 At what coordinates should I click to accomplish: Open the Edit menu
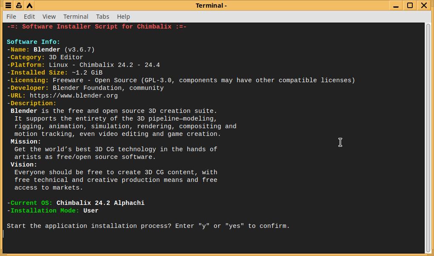click(29, 17)
